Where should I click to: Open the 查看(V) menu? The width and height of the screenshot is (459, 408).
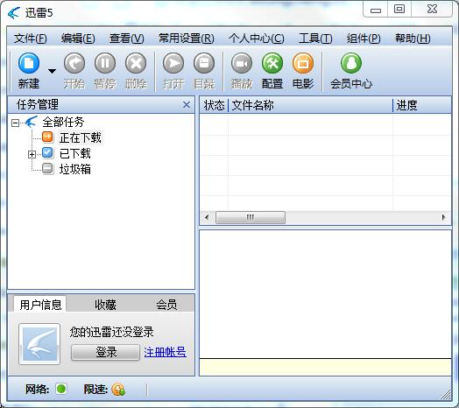pos(127,39)
